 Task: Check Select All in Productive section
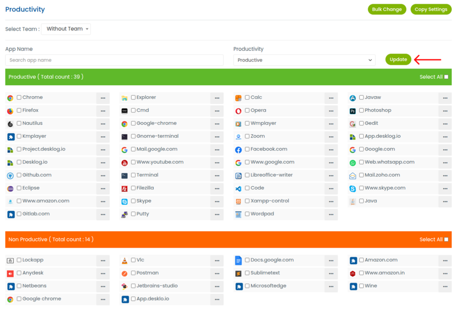pos(446,77)
